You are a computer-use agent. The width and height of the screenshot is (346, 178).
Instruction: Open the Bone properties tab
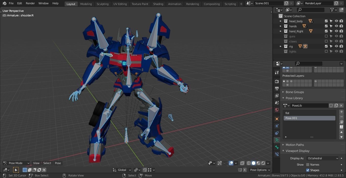(x=277, y=147)
